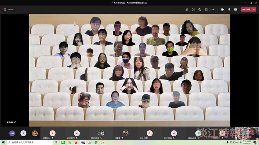This screenshot has height=145, width=259.
Task: Select the CHIA participant tile
Action: pyautogui.click(x=150, y=134)
